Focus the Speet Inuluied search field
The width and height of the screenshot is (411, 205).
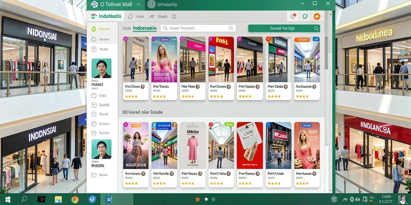click(198, 28)
